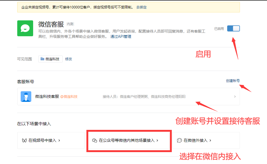Open the 通过API管理 link

pyautogui.click(x=121, y=37)
